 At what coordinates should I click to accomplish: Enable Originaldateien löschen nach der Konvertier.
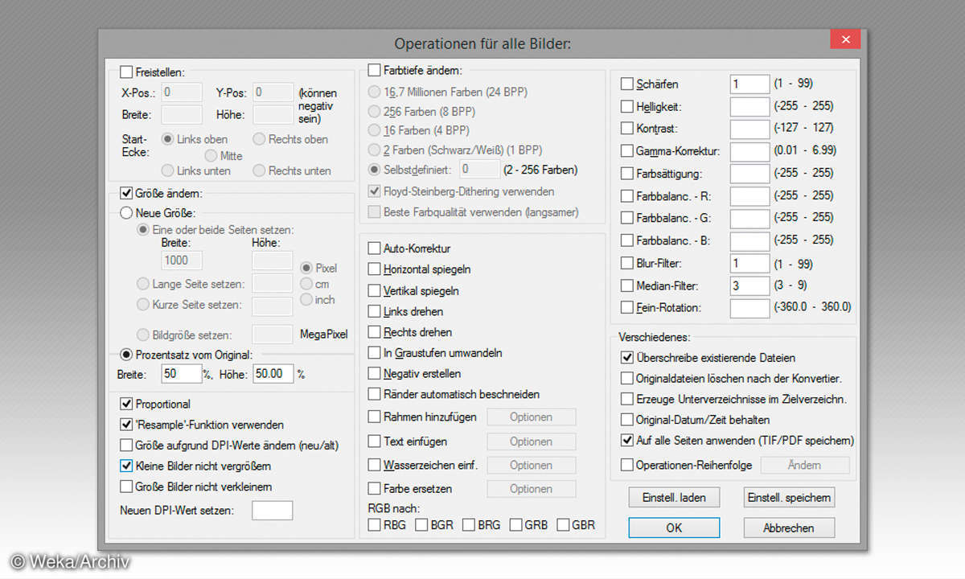tap(627, 378)
